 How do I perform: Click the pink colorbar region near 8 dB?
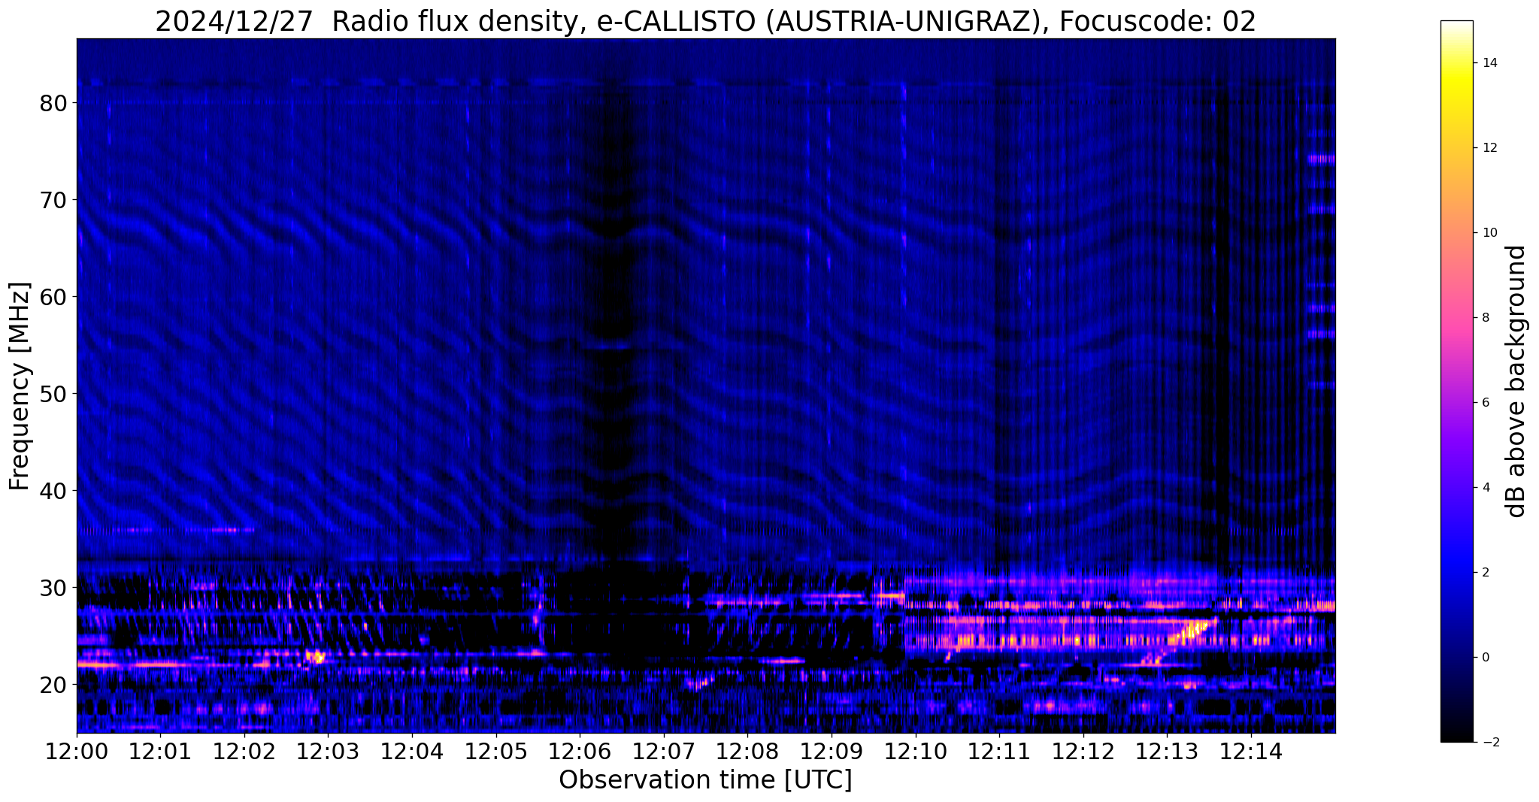coord(1456,318)
